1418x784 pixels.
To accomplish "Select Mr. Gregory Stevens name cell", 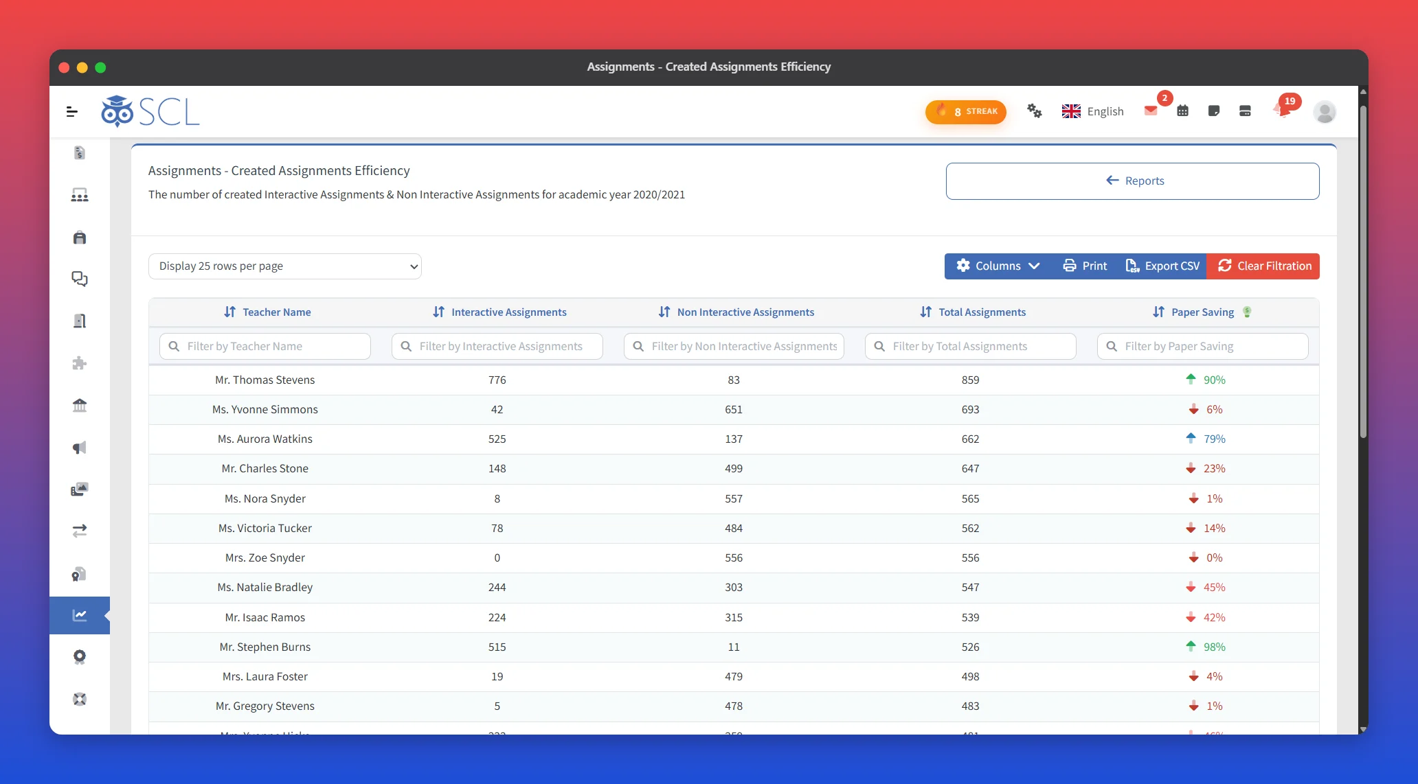I will [265, 706].
